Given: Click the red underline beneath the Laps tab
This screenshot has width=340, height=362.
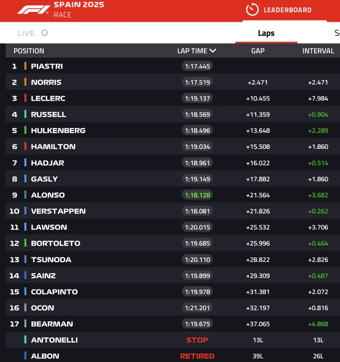Looking at the screenshot, I should tap(266, 42).
